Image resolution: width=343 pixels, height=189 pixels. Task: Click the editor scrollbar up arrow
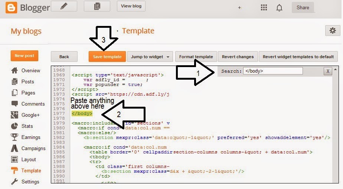(335, 69)
